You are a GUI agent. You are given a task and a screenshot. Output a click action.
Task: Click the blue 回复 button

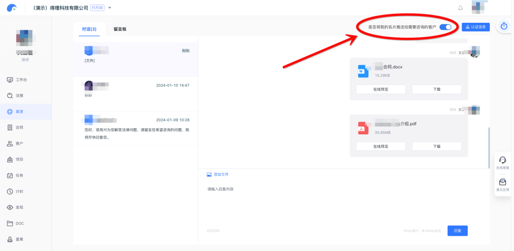point(458,231)
